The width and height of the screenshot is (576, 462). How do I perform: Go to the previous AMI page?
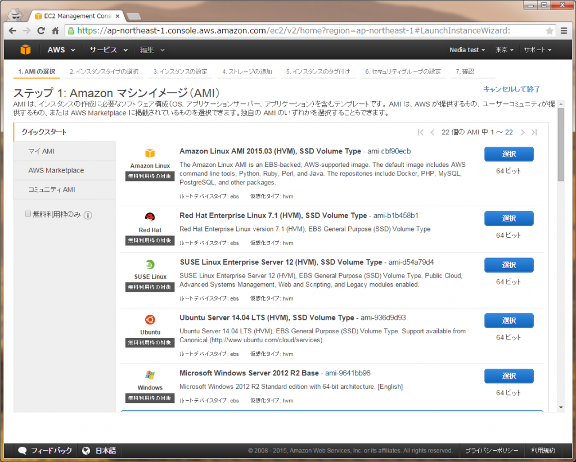433,132
